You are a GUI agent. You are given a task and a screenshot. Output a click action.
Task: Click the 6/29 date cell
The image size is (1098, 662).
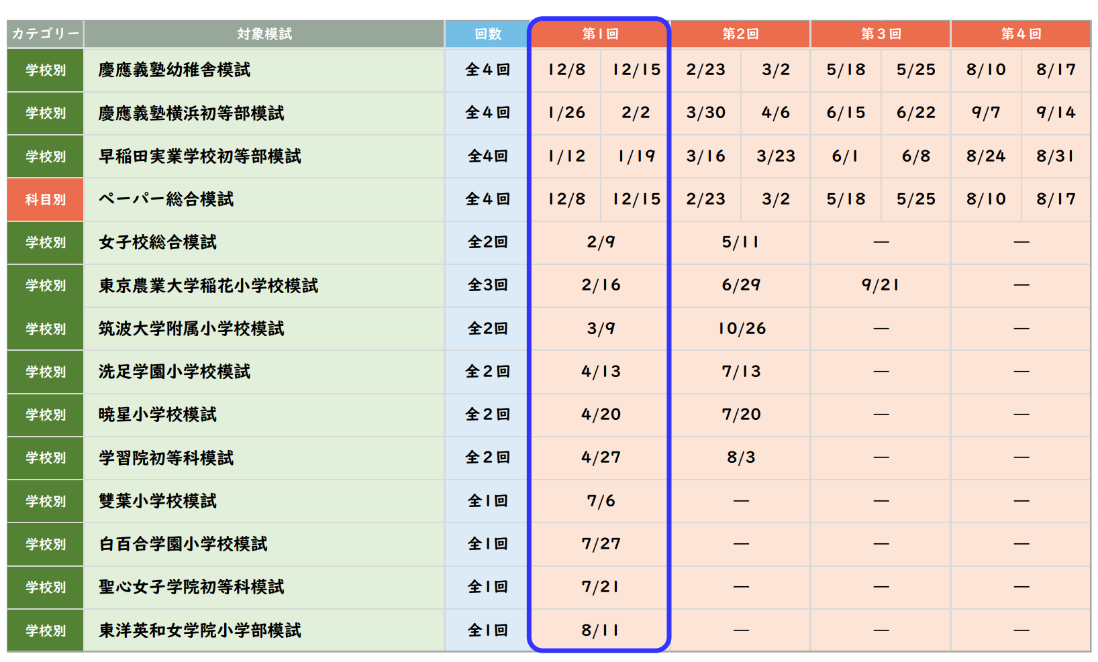(740, 285)
